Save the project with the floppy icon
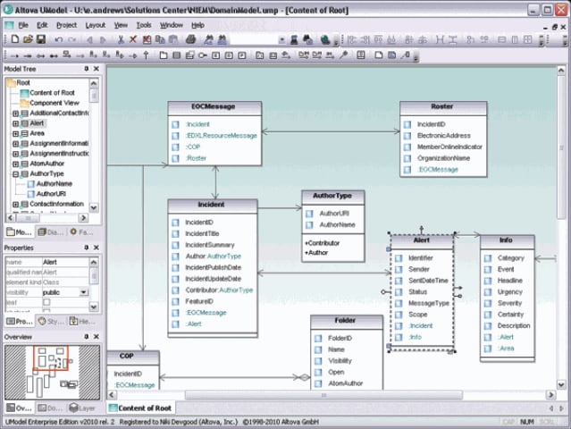 tap(41, 39)
